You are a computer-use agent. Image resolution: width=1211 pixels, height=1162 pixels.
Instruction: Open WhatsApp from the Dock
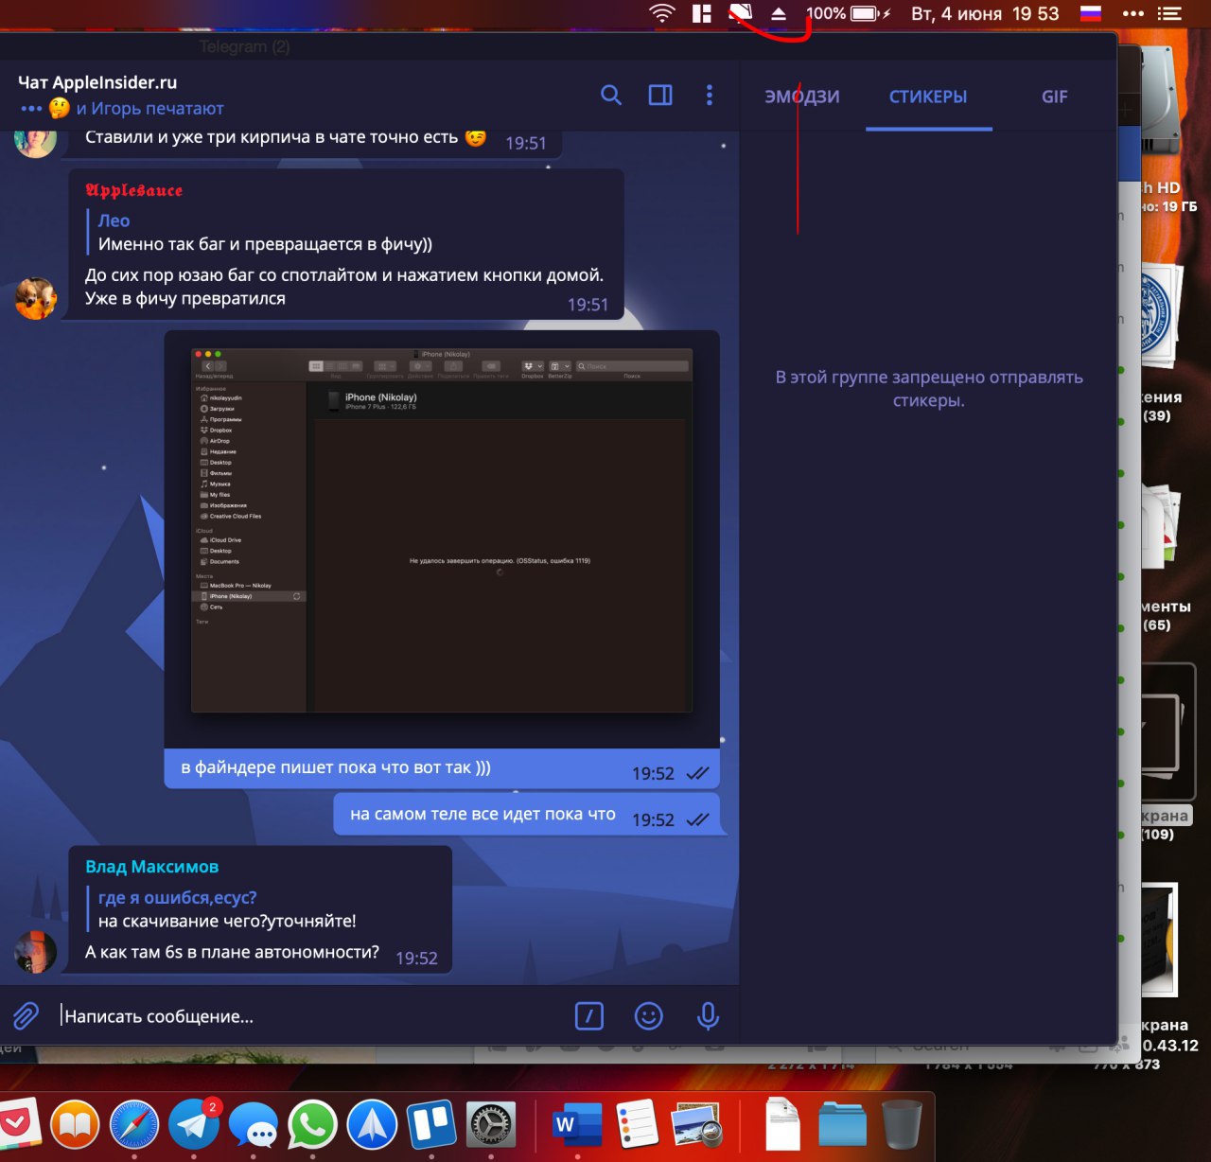(x=312, y=1125)
